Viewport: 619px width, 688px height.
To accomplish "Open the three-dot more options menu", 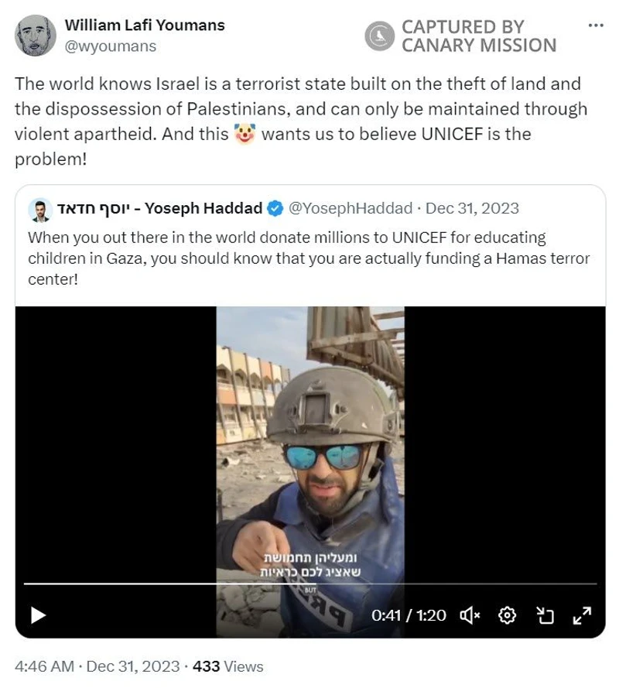I will [x=596, y=26].
